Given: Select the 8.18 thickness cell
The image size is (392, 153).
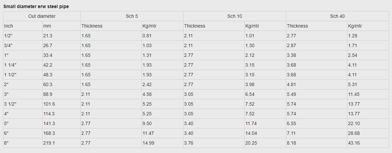Looking at the screenshot, I should pyautogui.click(x=316, y=143).
